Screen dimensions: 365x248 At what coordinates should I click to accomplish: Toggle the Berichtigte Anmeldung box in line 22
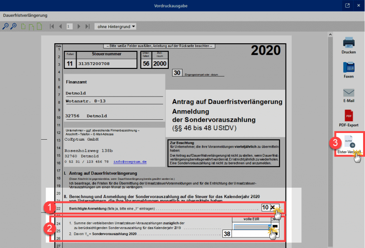273,208
